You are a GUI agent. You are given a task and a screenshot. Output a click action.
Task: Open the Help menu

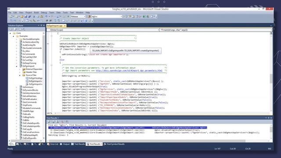point(88,13)
